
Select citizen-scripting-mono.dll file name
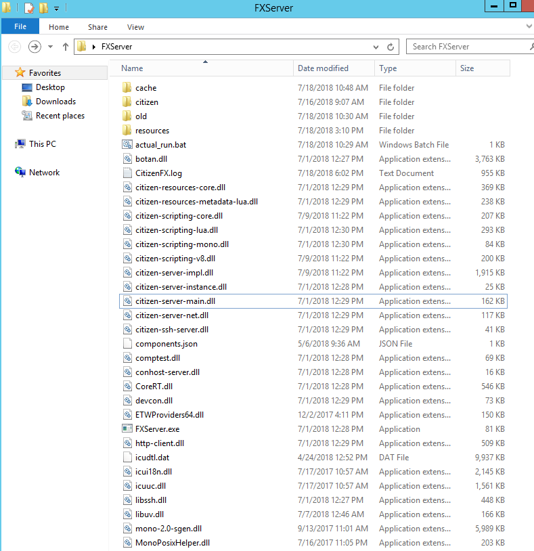[182, 244]
